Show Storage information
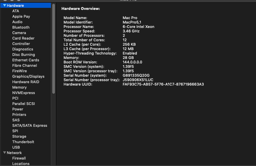Viewport: 256px width, 166px height. tap(19, 136)
